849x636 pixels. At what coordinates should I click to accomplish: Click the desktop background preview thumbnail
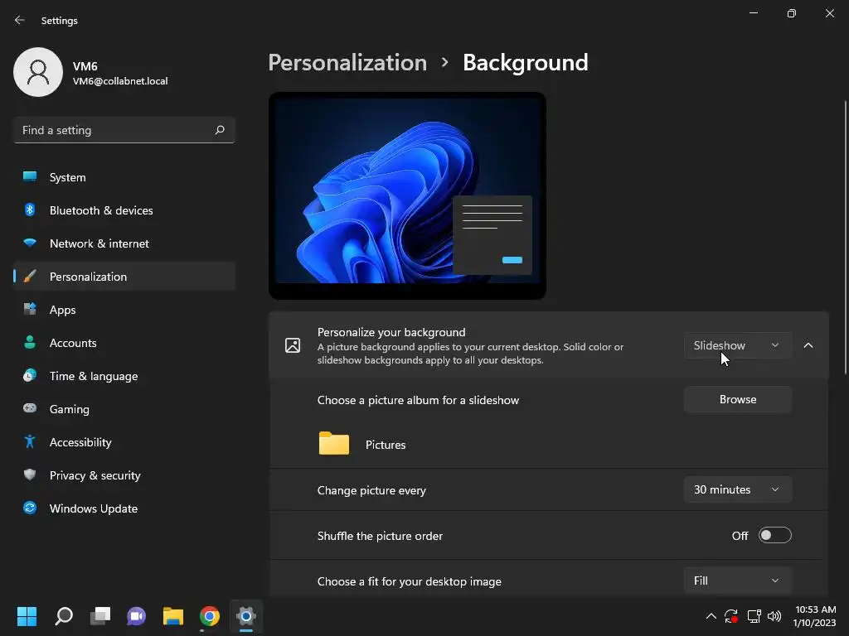click(407, 195)
